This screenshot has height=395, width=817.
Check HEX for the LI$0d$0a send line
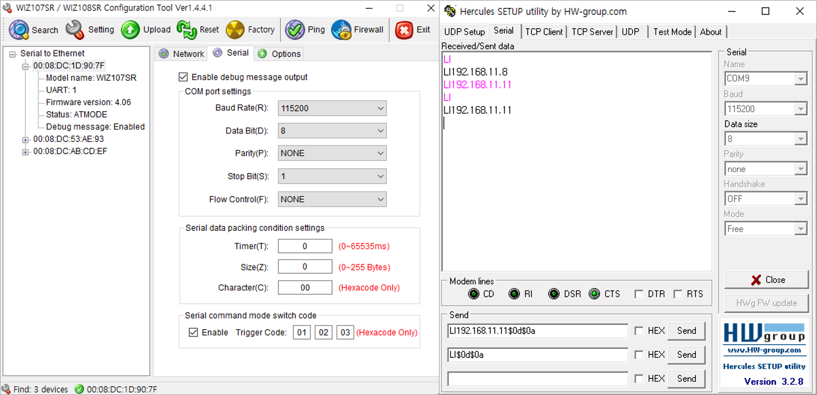tap(639, 355)
